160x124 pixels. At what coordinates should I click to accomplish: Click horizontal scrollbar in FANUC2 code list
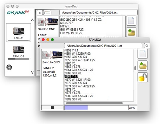pyautogui.click(x=94, y=103)
